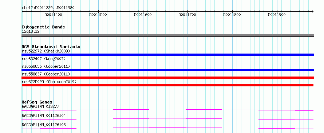Viewport: 324px width, 133px height.
Task: Open RACGAP1|NM_001126104 transcript label
Action: (x=44, y=116)
